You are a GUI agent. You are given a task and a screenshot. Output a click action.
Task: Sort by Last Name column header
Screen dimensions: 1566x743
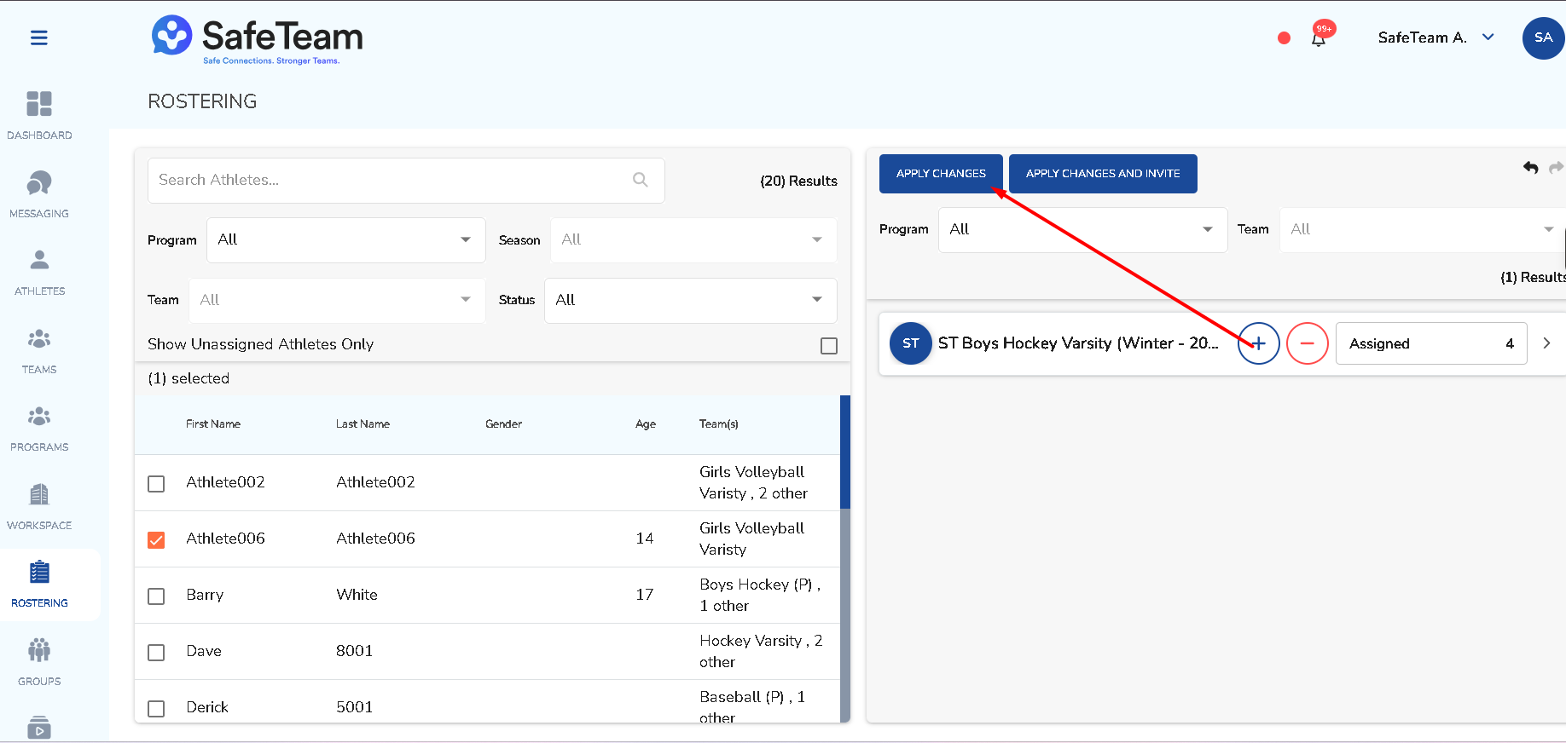pyautogui.click(x=362, y=424)
